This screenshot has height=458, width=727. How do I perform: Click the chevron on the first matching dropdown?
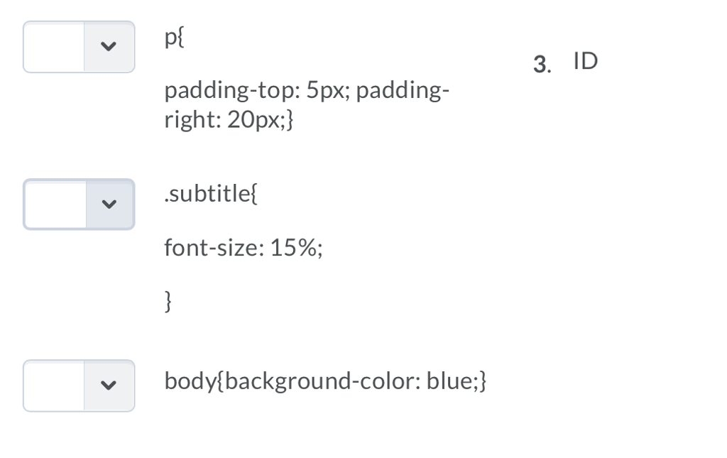pos(109,47)
